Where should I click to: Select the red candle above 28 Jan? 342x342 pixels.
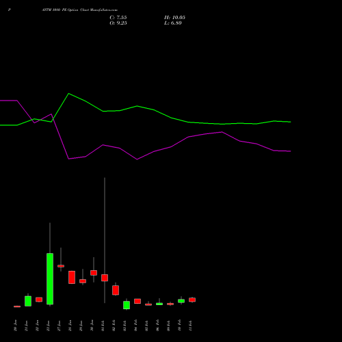click(x=72, y=277)
